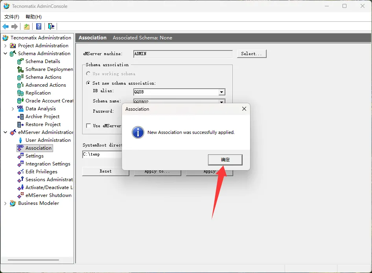Screen dimensions: 372x273
Task: Click the eMServer Shutdown icon
Action: [x=20, y=195]
